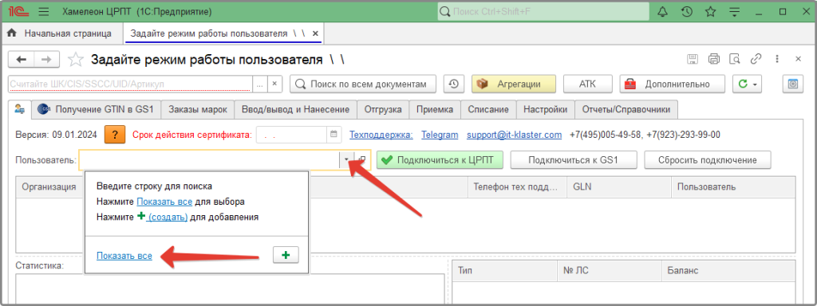817x306 pixels.
Task: Open the Настройки tab
Action: [x=546, y=110]
